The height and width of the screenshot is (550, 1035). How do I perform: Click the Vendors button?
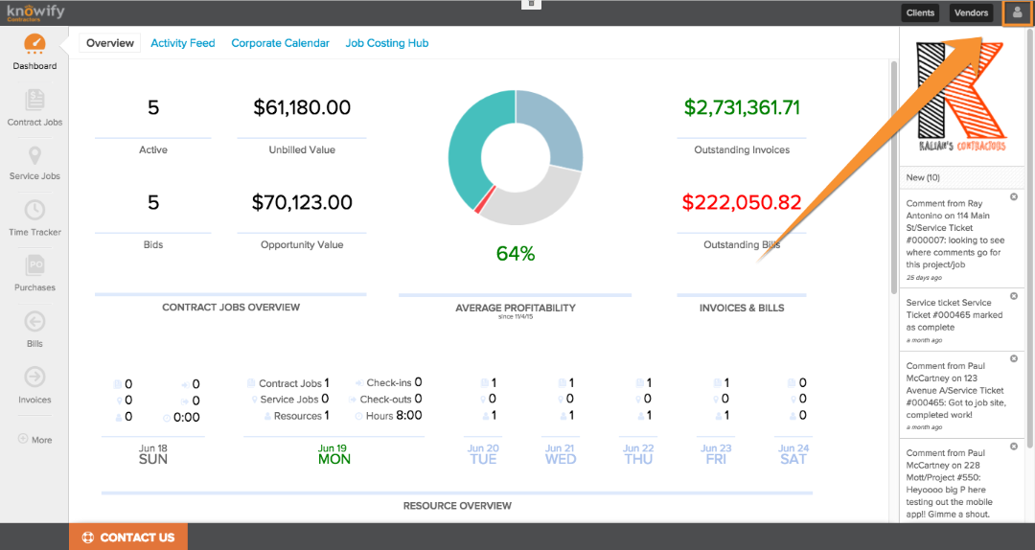point(971,12)
